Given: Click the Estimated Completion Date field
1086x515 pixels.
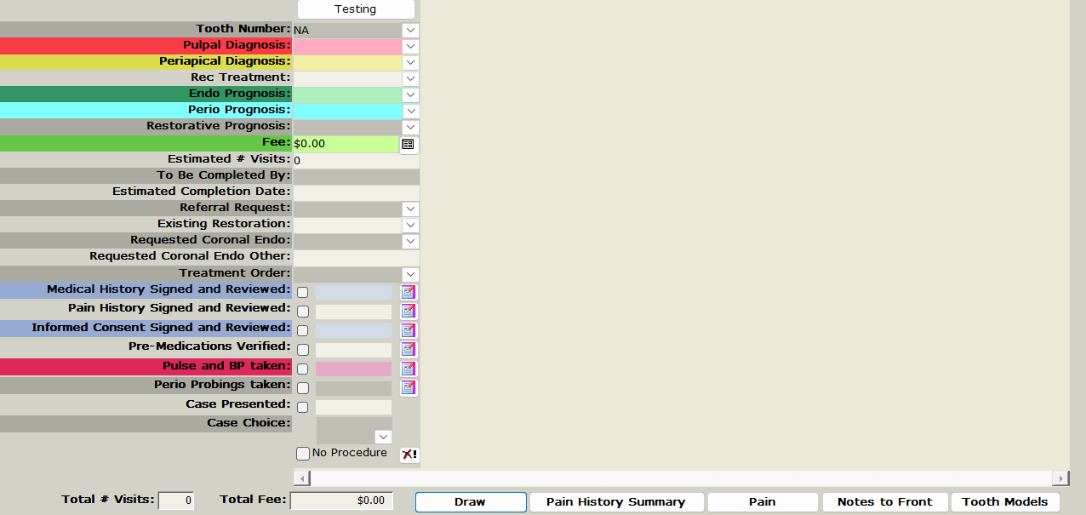Looking at the screenshot, I should [x=356, y=192].
